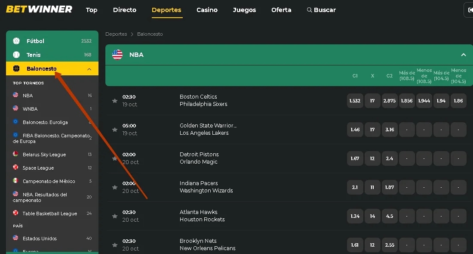Viewport: 473px width, 254px height.
Task: Bet on Detroit Pistons at 1.67
Action: [x=355, y=158]
